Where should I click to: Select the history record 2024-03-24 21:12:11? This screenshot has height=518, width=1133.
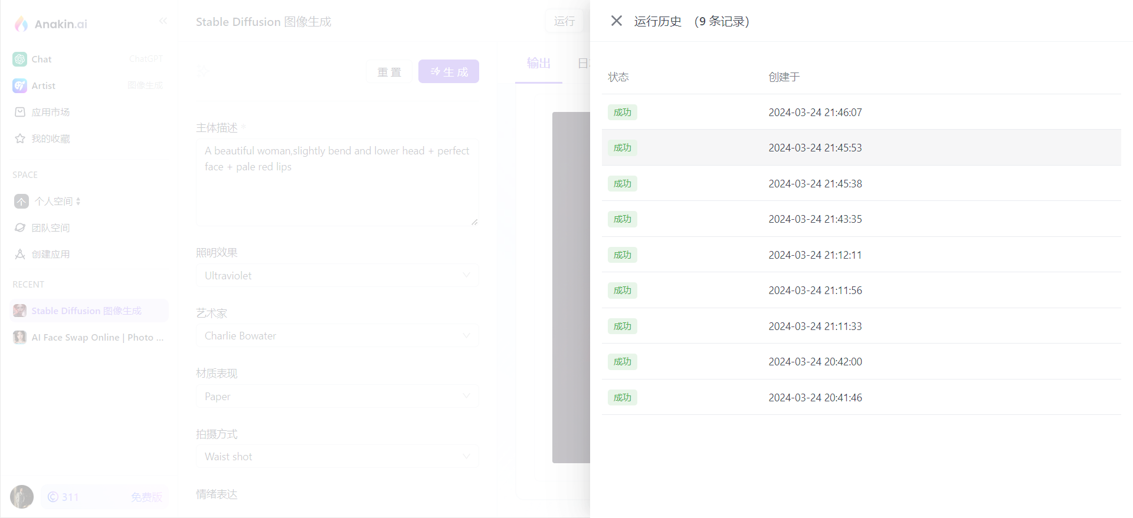click(x=861, y=255)
